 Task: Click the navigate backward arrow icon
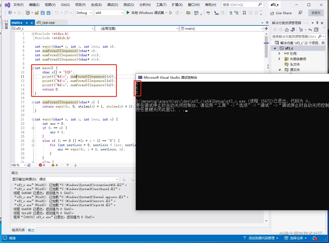[10, 13]
